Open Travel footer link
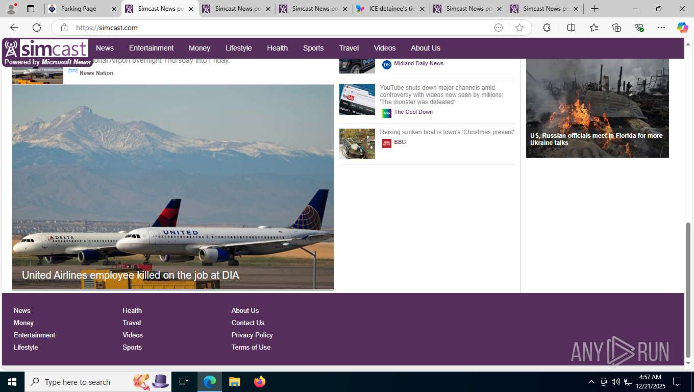Screen dimensions: 694x392 pos(132,323)
